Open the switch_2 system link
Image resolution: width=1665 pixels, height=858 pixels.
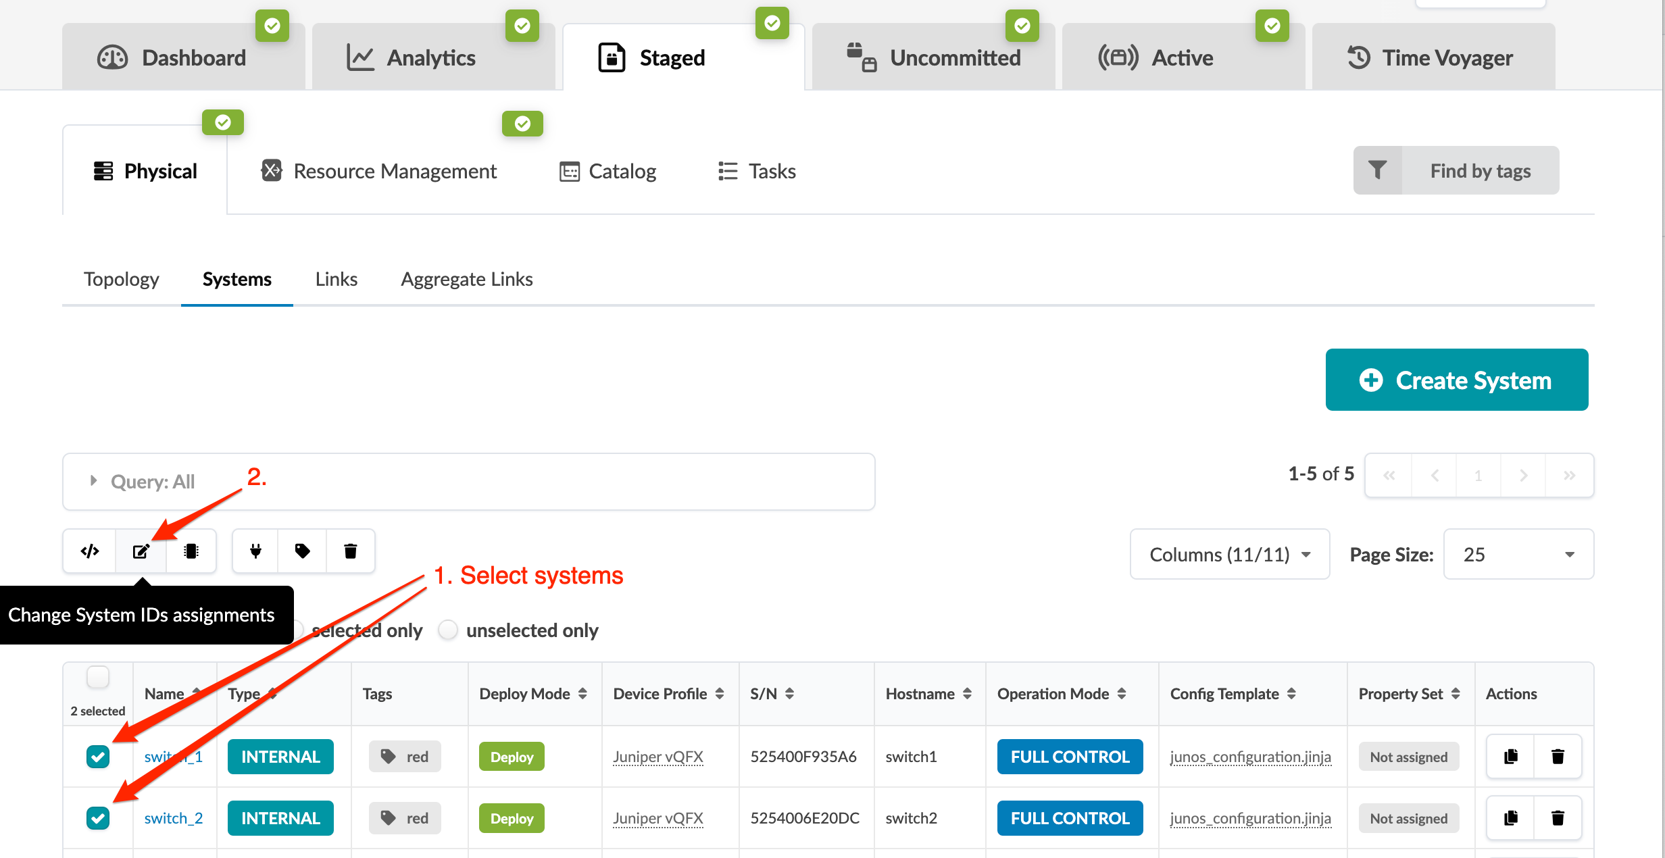tap(173, 818)
